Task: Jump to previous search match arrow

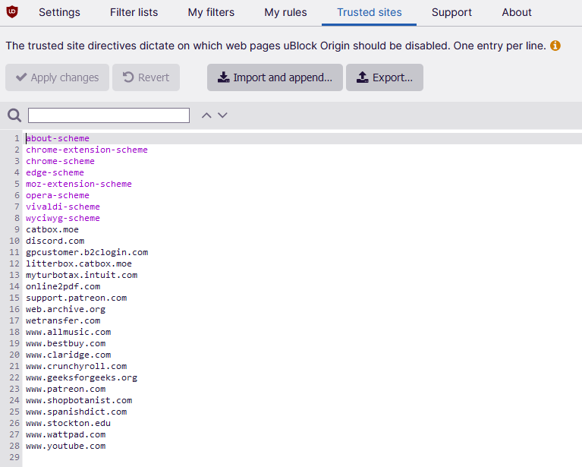Action: (206, 115)
